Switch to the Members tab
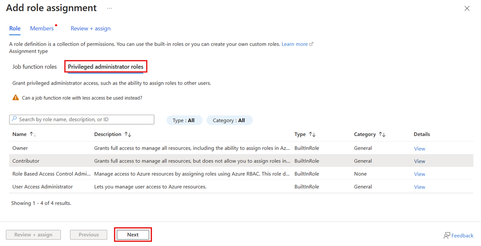This screenshot has width=481, height=246. [x=42, y=28]
